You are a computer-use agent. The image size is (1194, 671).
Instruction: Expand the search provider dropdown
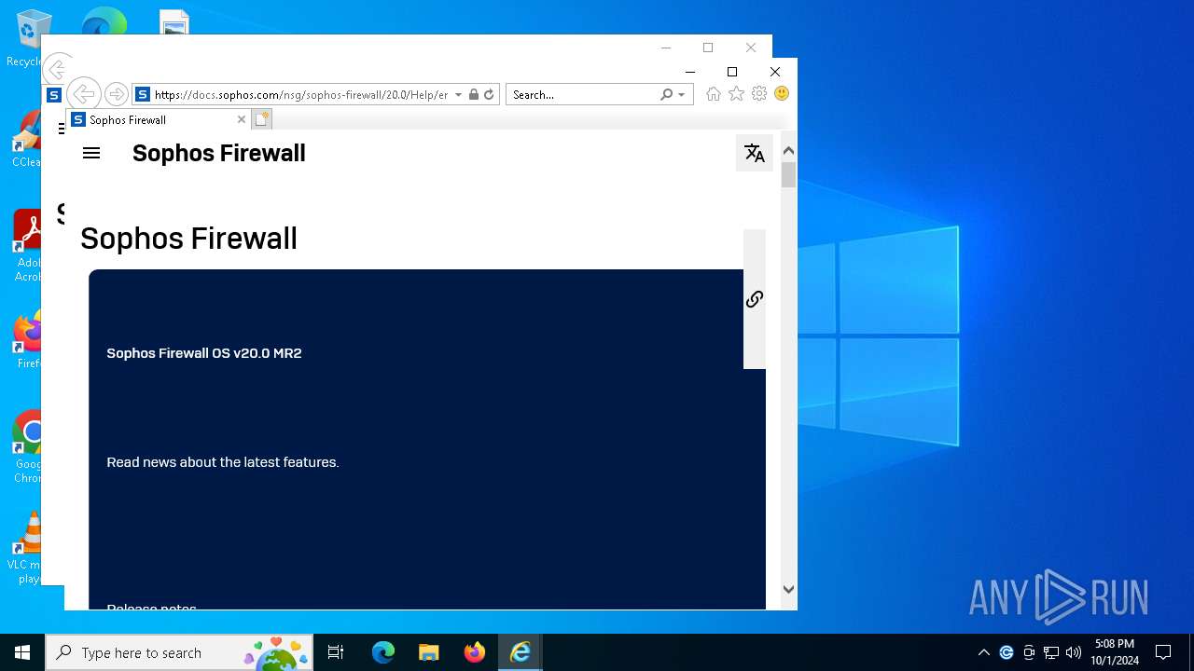pos(682,94)
